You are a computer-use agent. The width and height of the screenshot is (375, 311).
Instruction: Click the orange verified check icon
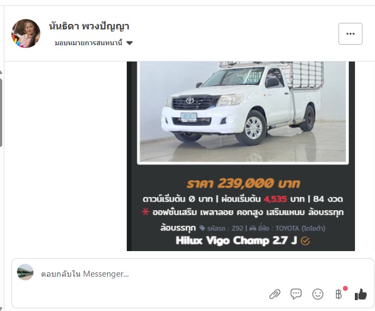click(305, 241)
